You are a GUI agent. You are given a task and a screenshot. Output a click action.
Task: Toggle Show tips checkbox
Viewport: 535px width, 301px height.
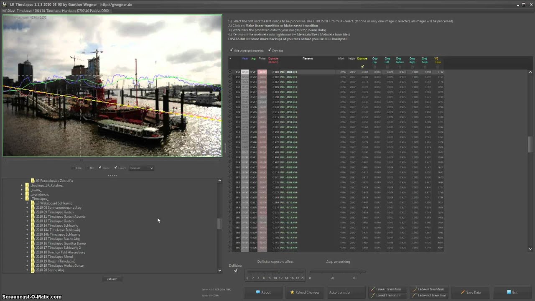click(x=270, y=50)
